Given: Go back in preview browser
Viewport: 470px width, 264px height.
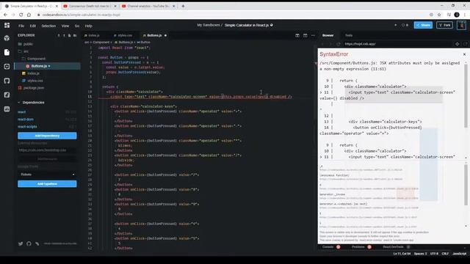Looking at the screenshot, I should pos(323,44).
